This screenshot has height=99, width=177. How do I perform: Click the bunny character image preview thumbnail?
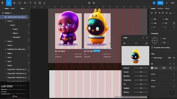[135, 56]
